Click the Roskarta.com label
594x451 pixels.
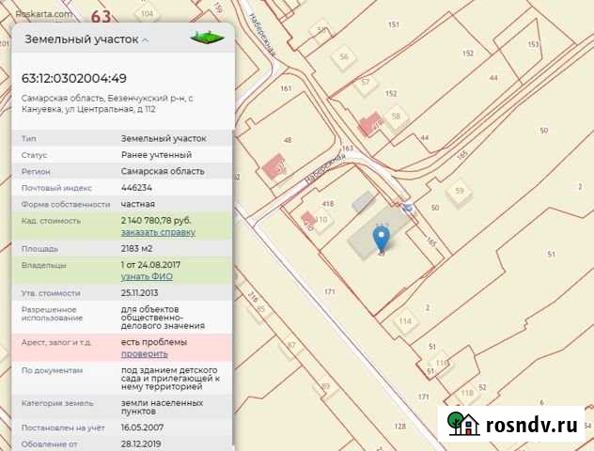[43, 16]
